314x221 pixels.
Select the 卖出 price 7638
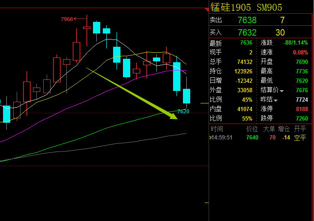247,20
